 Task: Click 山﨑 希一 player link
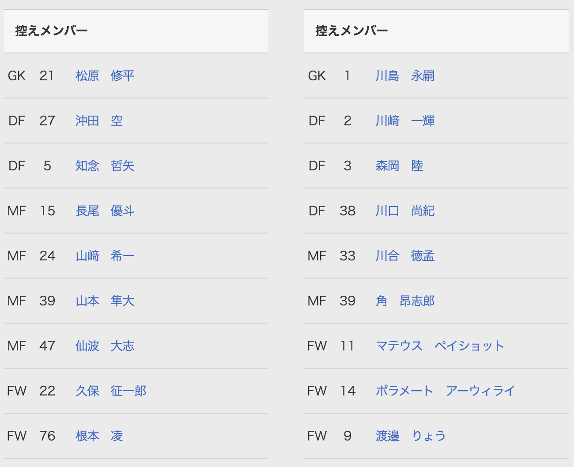coord(105,256)
